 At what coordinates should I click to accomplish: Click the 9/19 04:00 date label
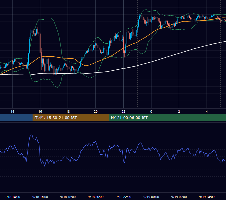(207, 197)
